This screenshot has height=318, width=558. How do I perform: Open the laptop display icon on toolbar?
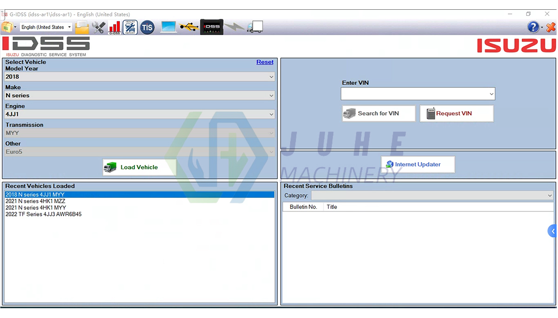168,27
